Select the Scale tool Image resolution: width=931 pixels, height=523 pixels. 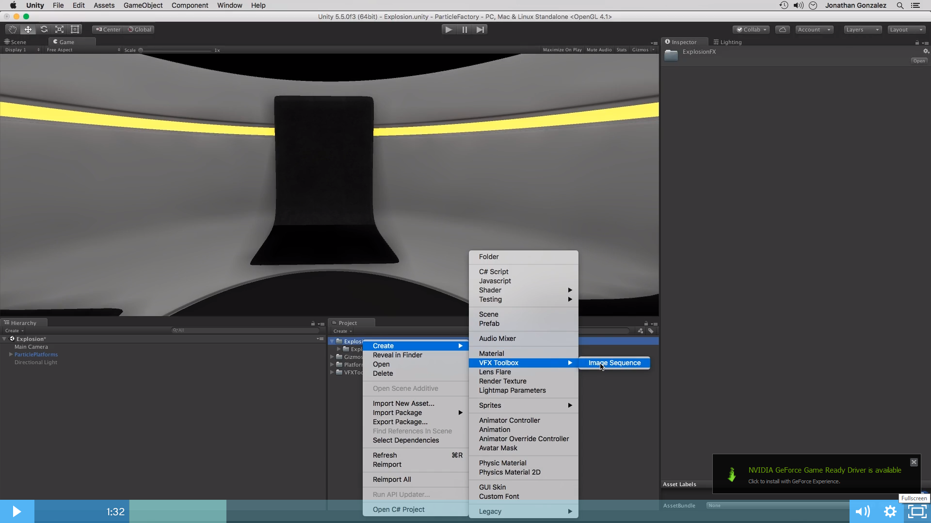tap(59, 29)
